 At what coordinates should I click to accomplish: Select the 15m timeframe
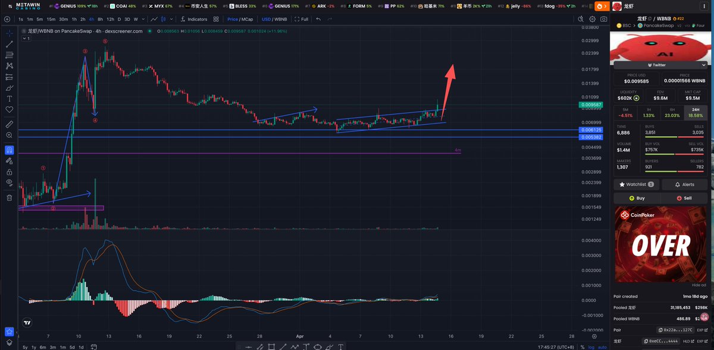tap(52, 19)
